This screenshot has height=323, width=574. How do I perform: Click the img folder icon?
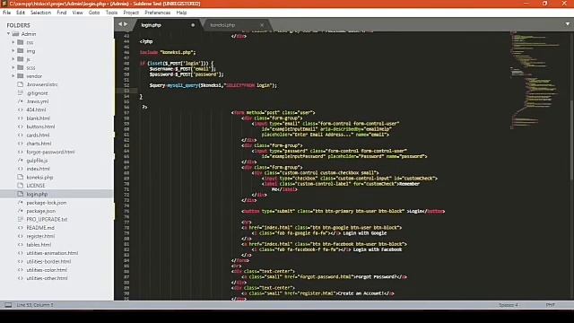click(21, 50)
